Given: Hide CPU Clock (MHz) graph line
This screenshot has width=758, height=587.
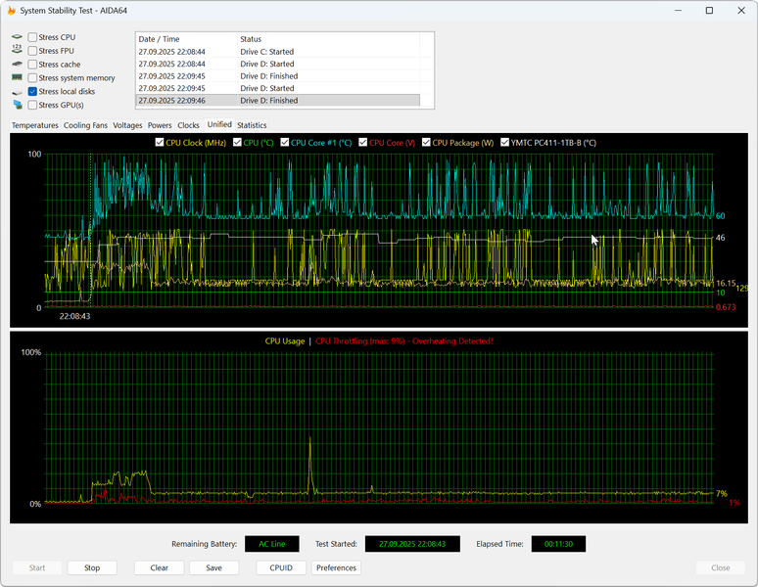Looking at the screenshot, I should 161,143.
